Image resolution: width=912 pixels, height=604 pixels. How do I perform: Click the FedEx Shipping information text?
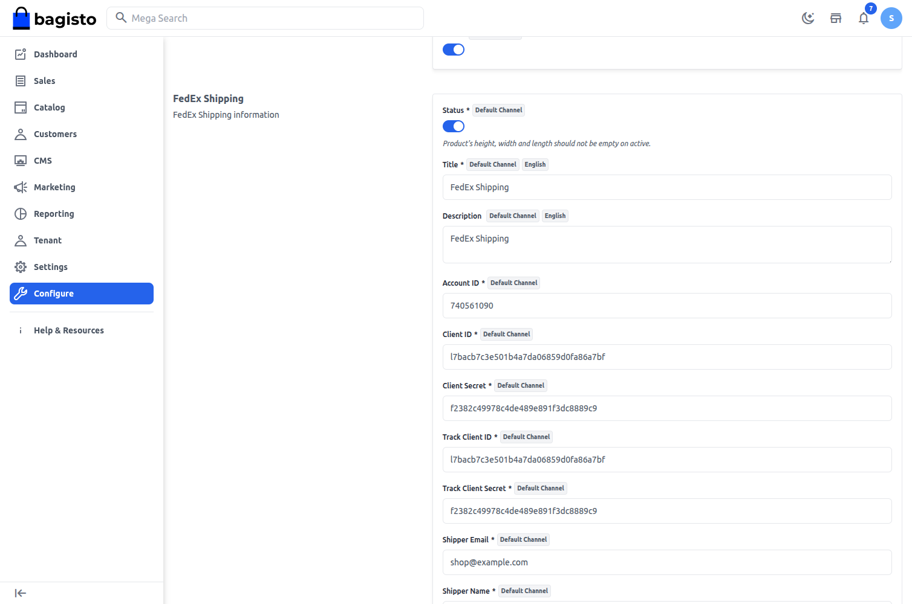coord(226,115)
